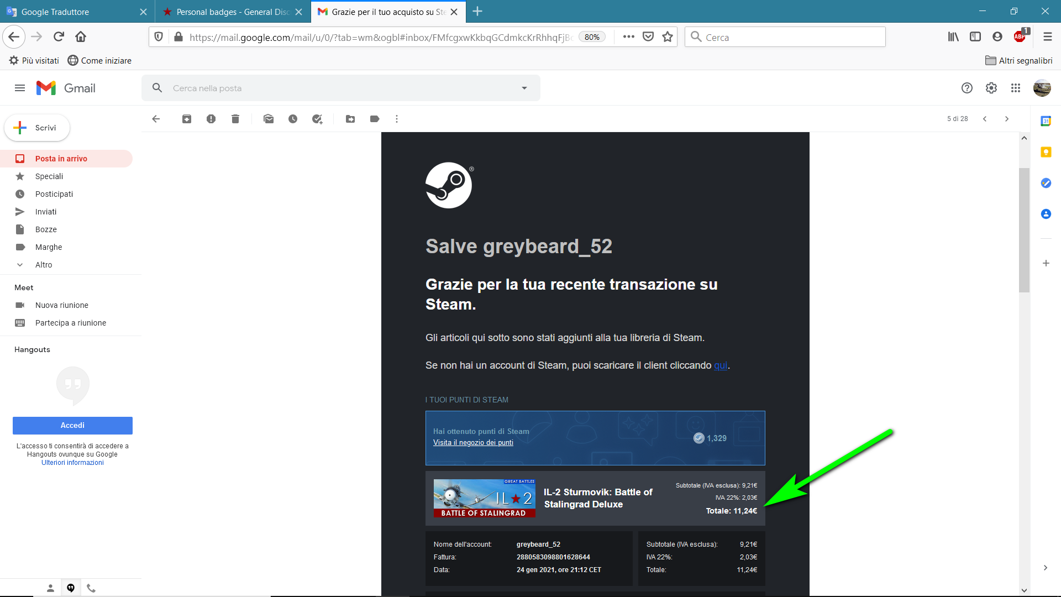Toggle the Firefox sidebar view button
Screen dimensions: 1061x597
975,37
